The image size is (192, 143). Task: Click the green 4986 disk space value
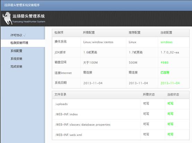pyautogui.click(x=165, y=63)
